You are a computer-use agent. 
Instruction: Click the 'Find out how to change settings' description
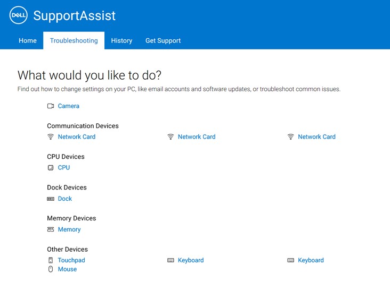pyautogui.click(x=179, y=89)
